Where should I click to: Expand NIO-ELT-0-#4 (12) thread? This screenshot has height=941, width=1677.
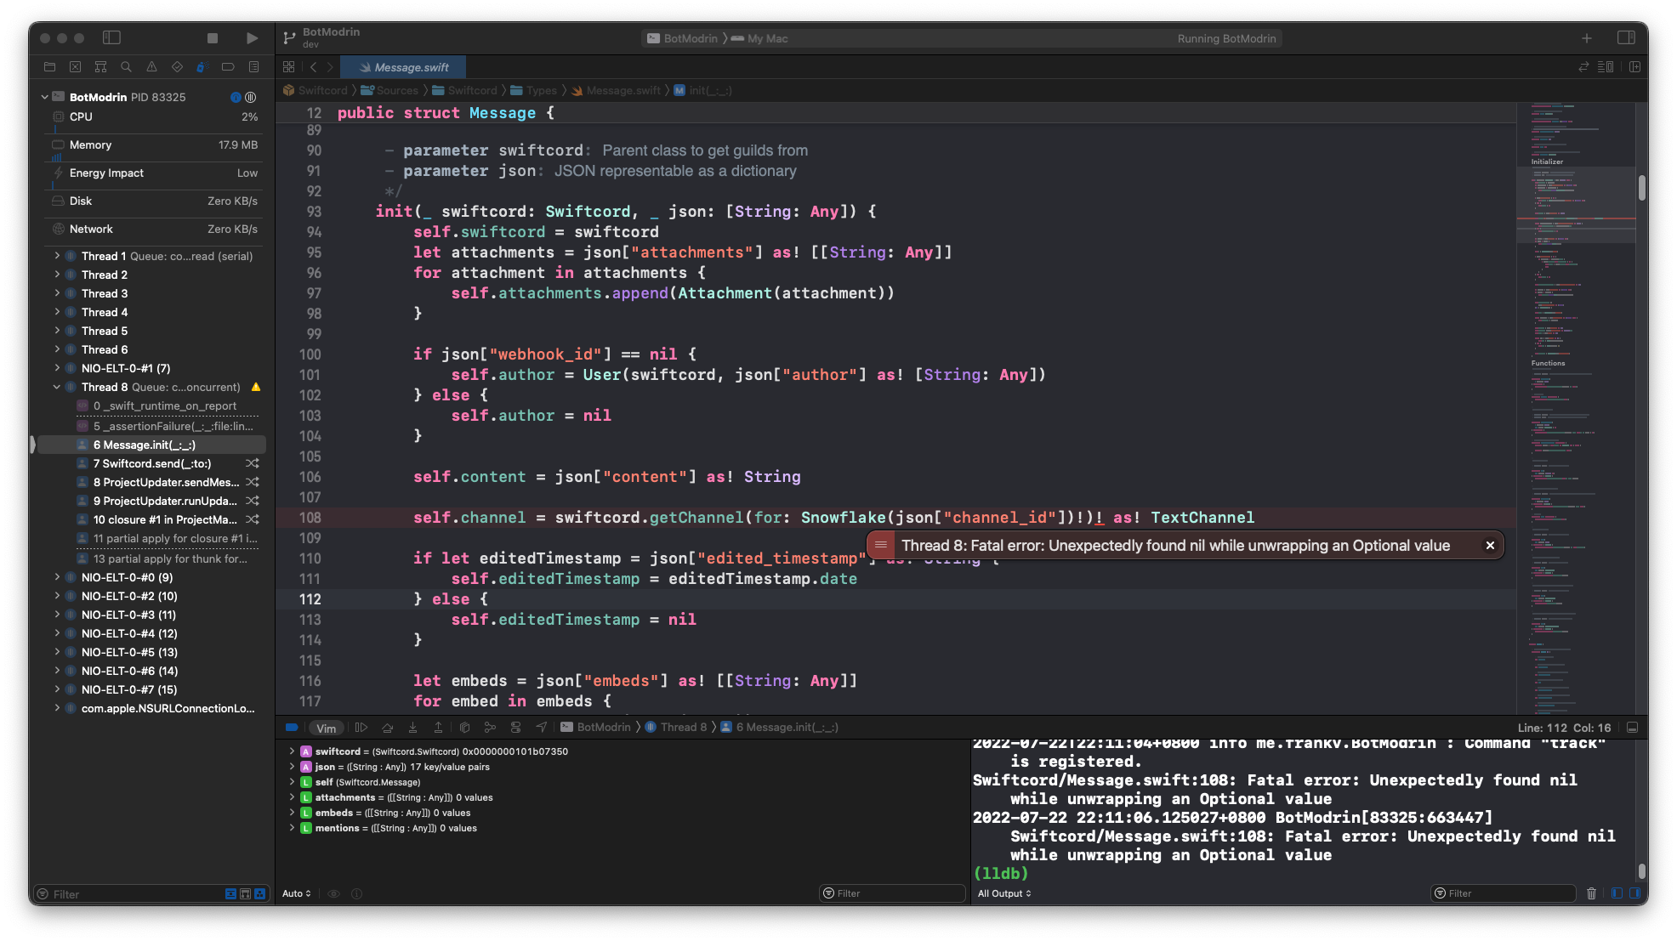click(57, 633)
